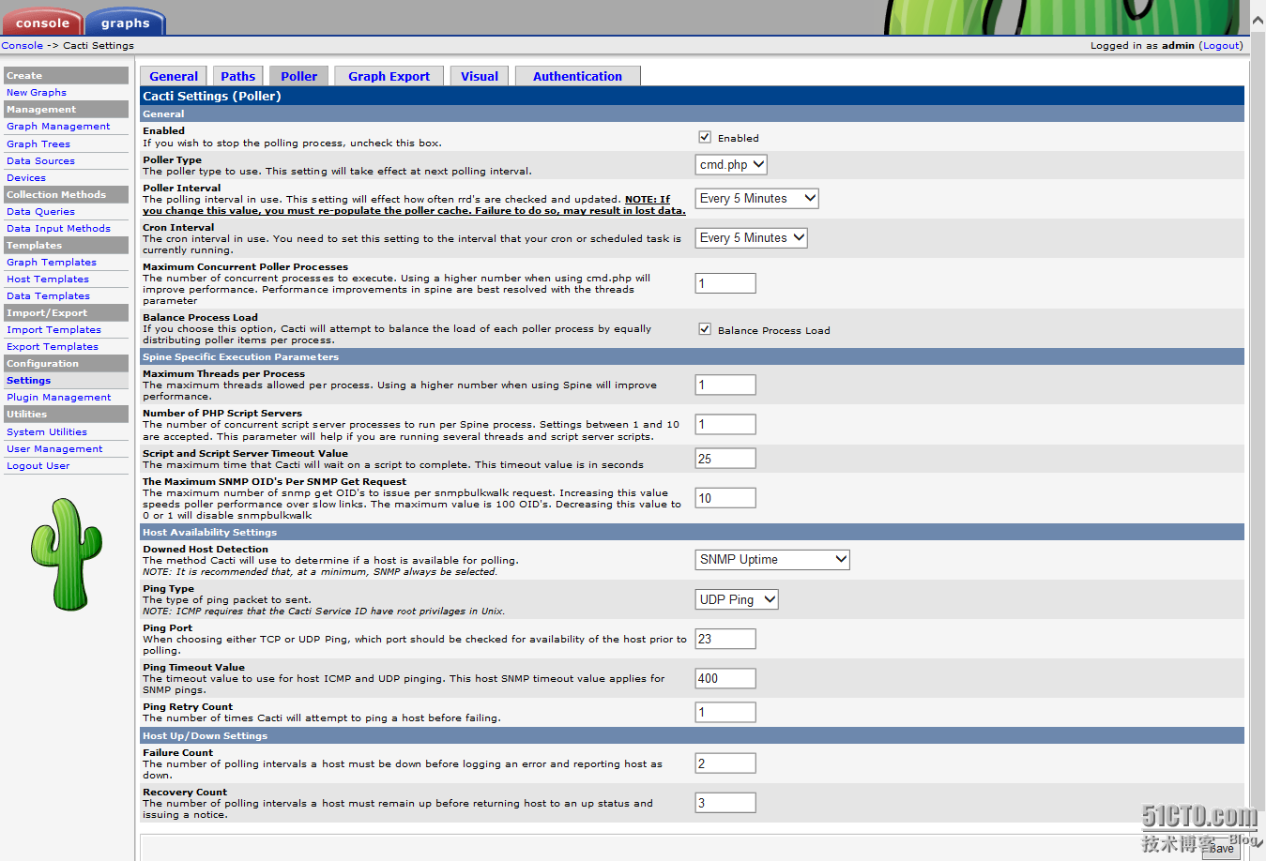Switch to the Authentication settings tab
This screenshot has height=861, width=1266.
coord(577,76)
